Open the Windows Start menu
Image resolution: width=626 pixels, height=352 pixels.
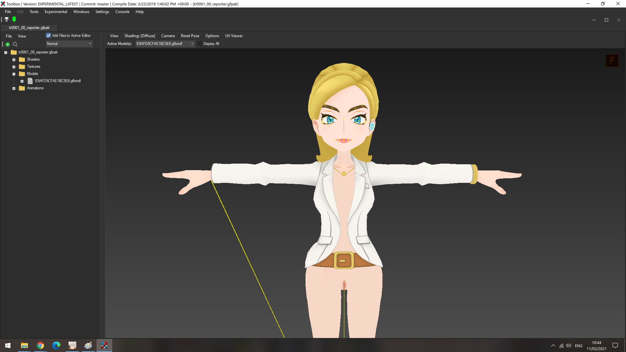[x=8, y=345]
